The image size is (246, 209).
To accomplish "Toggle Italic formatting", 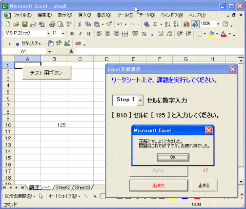I will point(80,34).
